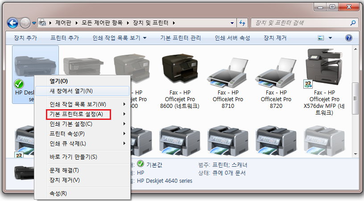Click the address bar Refresh icon
The width and height of the screenshot is (364, 201).
242,23
